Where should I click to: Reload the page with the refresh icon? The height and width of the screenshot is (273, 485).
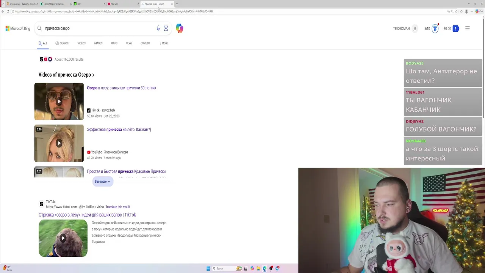click(8, 11)
